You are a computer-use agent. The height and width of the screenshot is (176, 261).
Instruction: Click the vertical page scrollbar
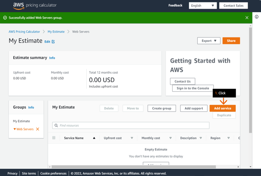tap(250, 80)
